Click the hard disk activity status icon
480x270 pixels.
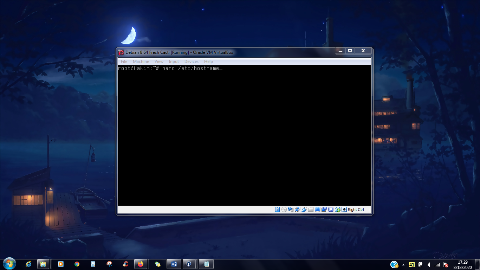[x=278, y=210]
